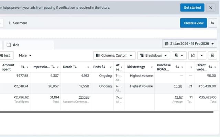
Task: Dismiss the verification banner with X
Action: pyautogui.click(x=211, y=8)
